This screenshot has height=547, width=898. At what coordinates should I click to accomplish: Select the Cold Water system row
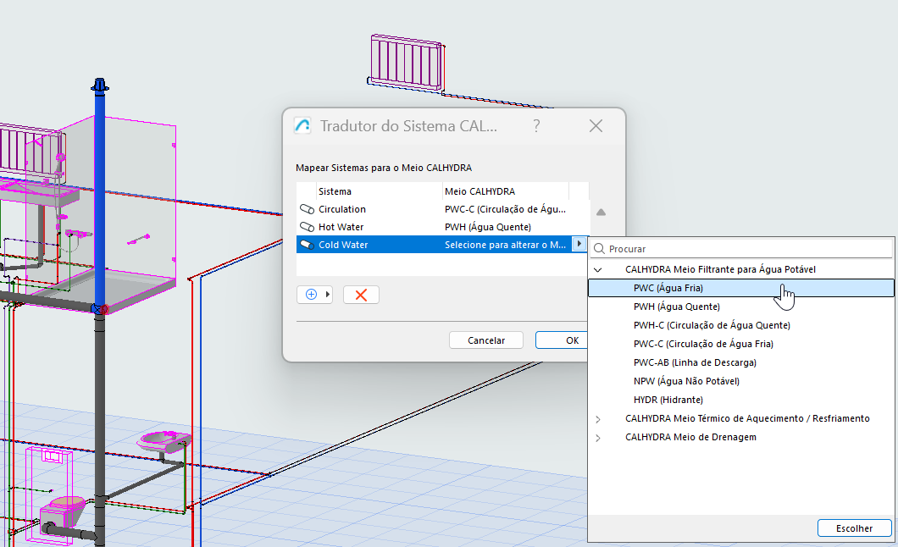point(443,245)
